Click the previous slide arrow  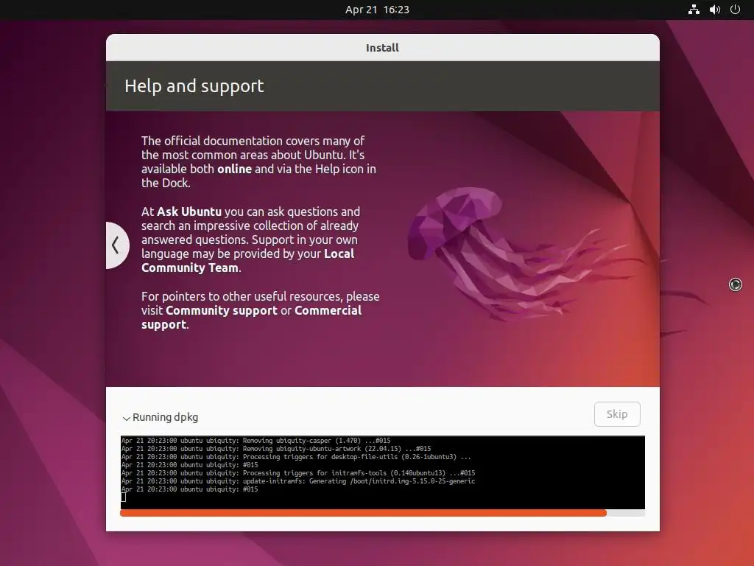point(116,245)
